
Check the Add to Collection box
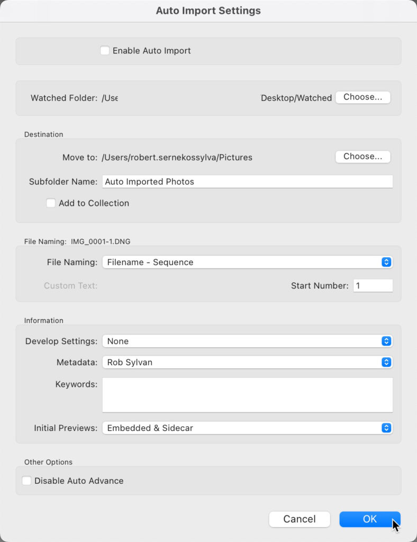click(x=51, y=203)
